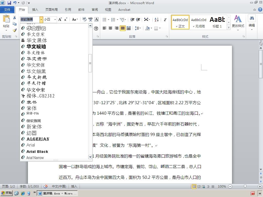
Task: Open the font size dropdown
Action: pyautogui.click(x=55, y=19)
